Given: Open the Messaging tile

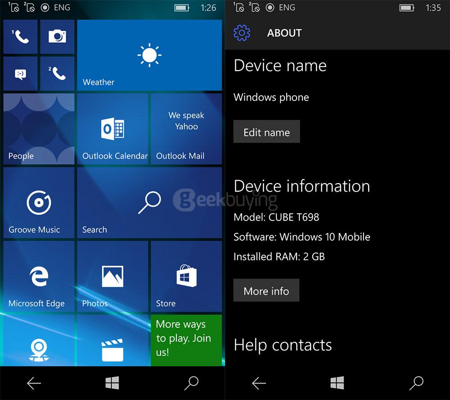Looking at the screenshot, I should click(x=21, y=74).
